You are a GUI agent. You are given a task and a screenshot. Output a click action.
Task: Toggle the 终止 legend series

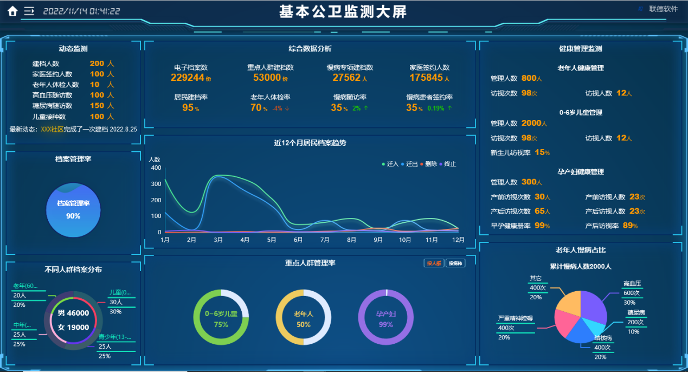[448, 164]
